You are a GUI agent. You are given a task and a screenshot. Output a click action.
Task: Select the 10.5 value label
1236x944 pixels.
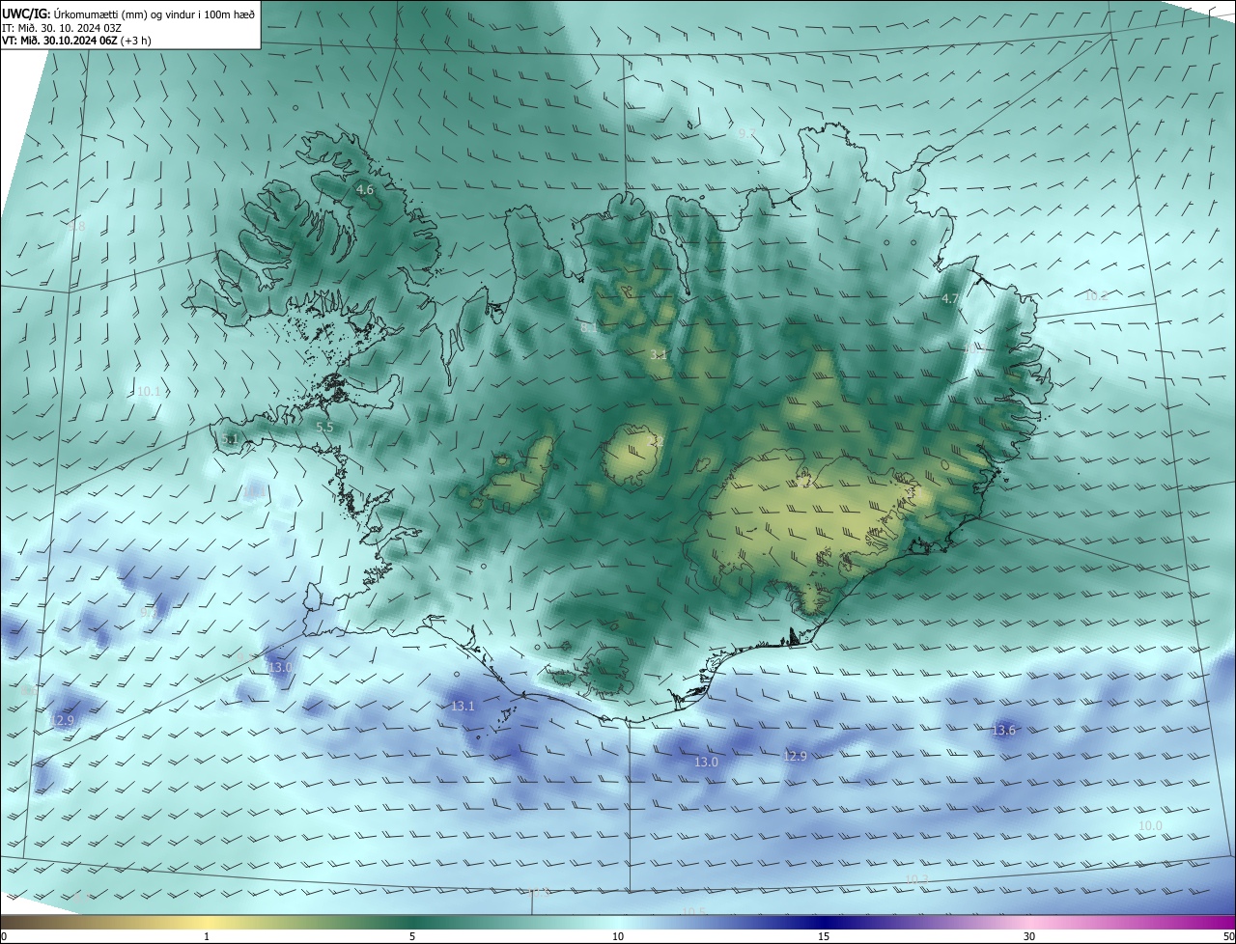[693, 911]
